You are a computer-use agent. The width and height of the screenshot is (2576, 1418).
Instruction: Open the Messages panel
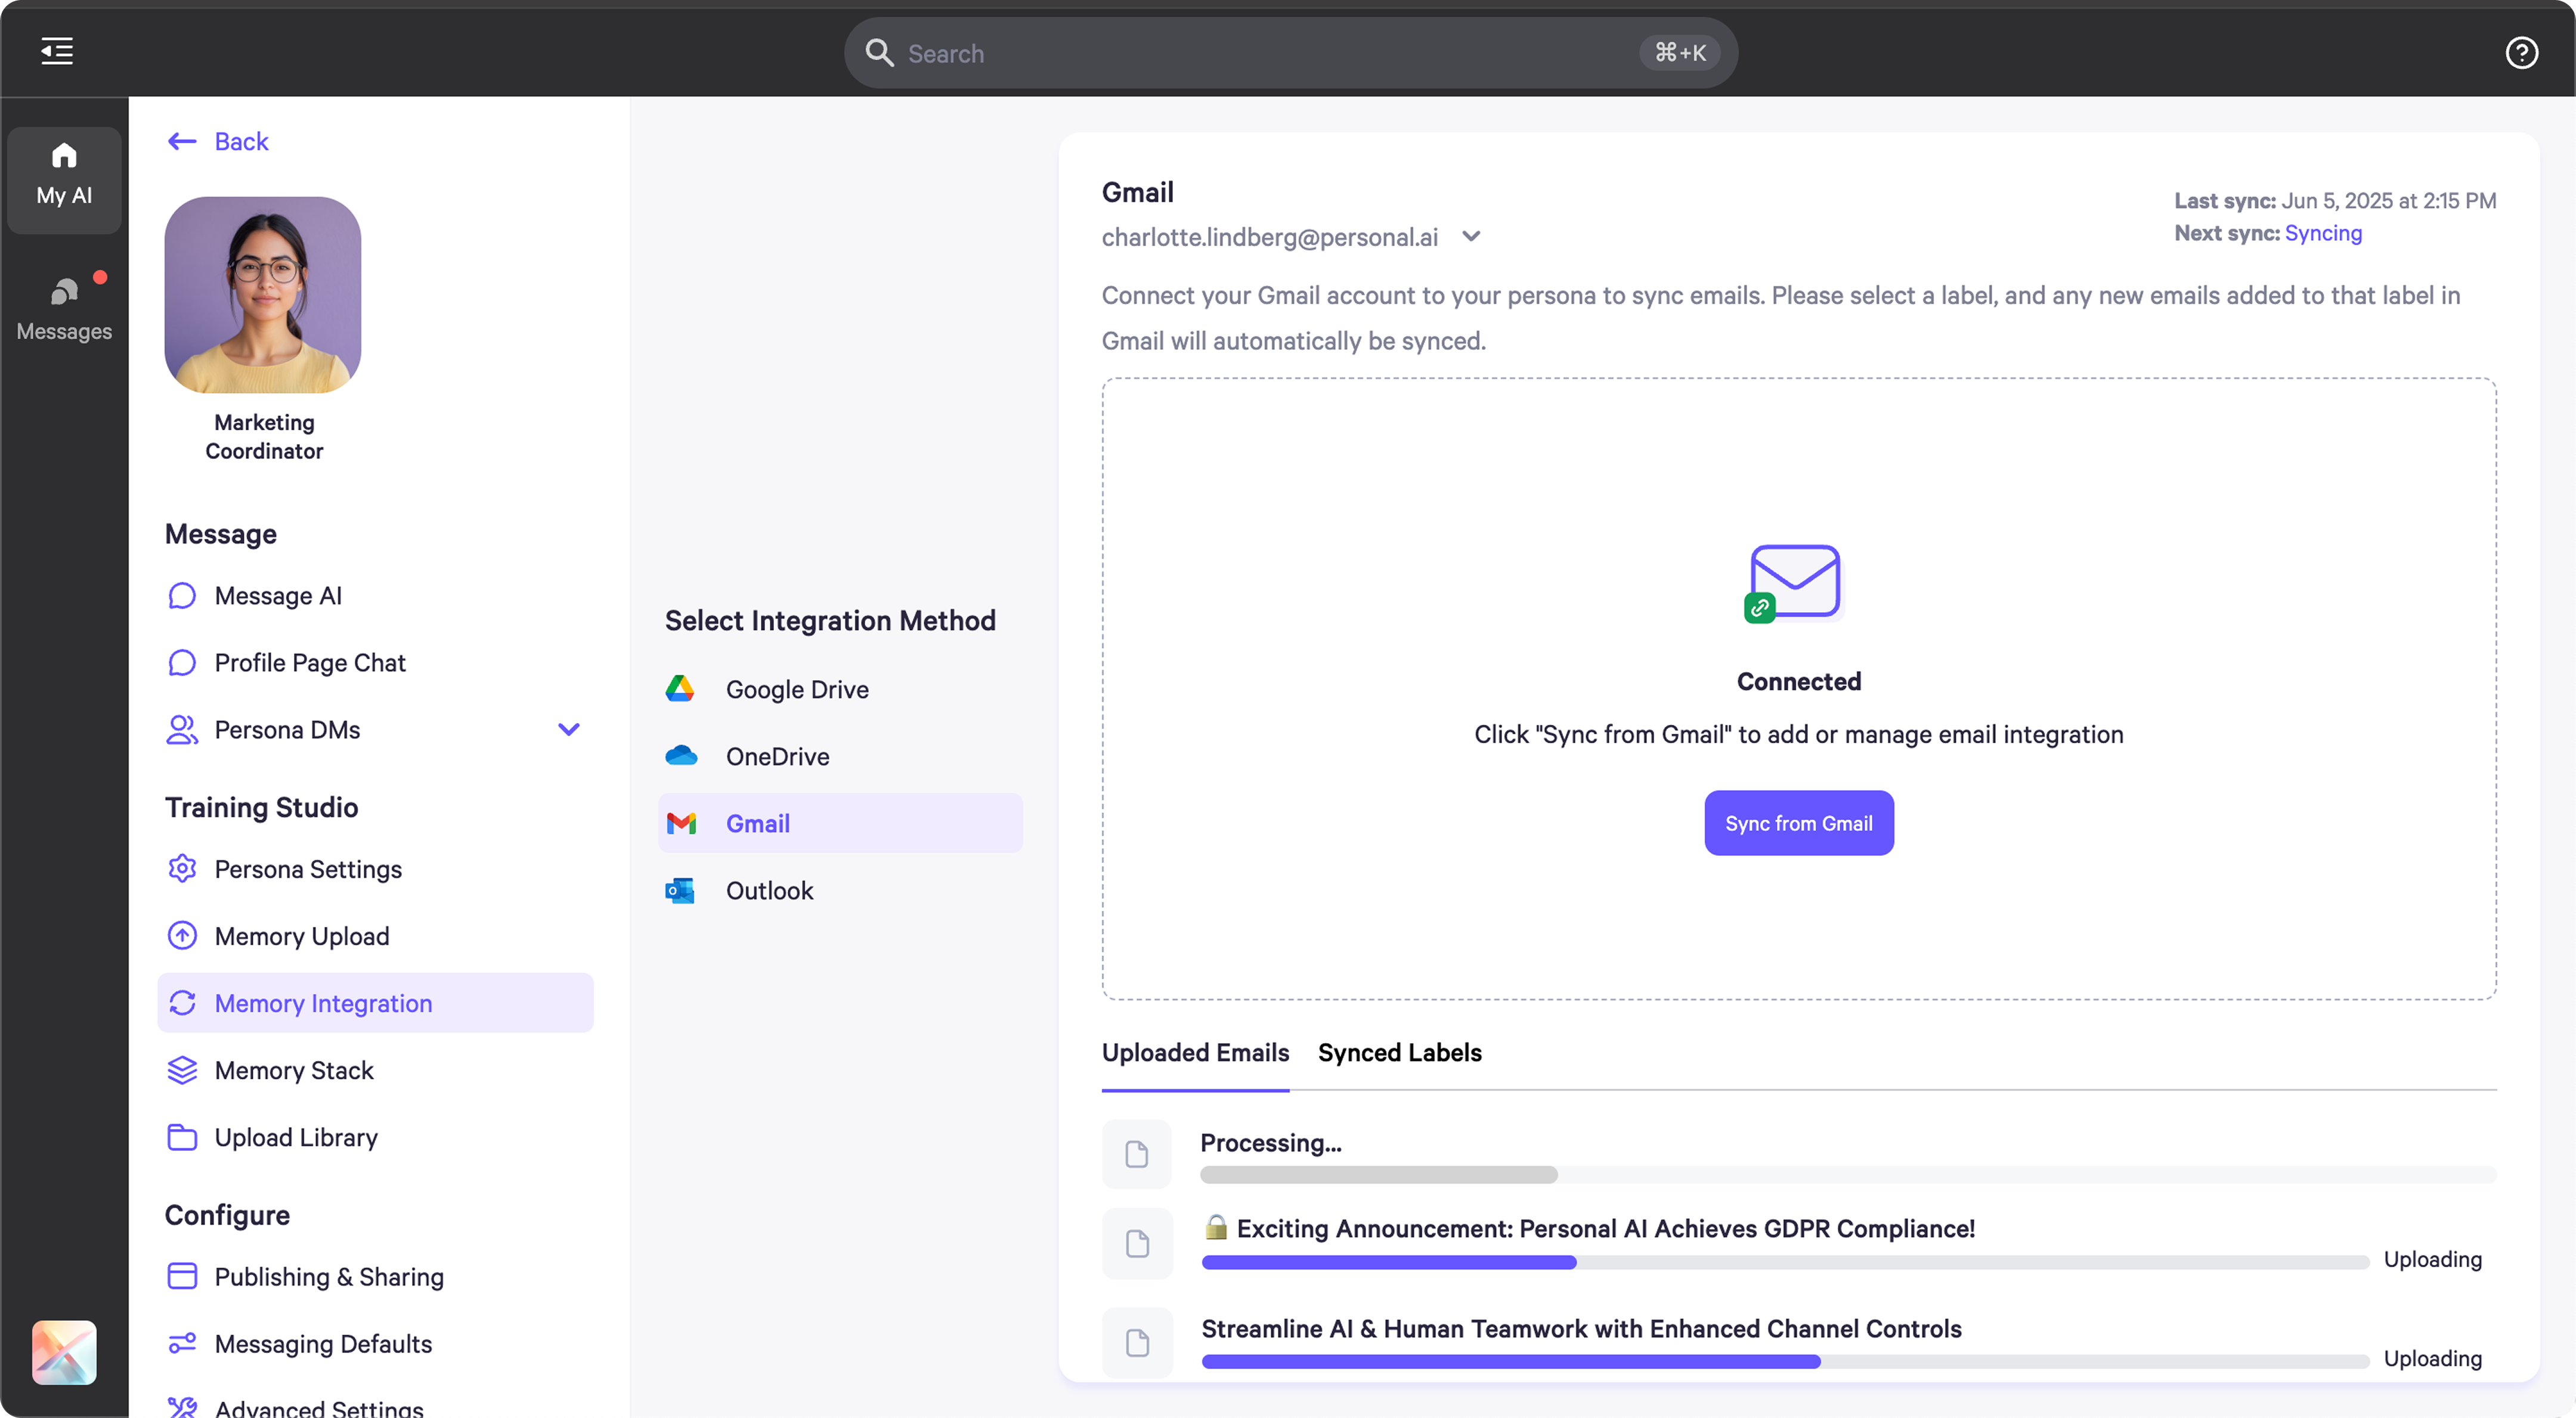[x=63, y=305]
